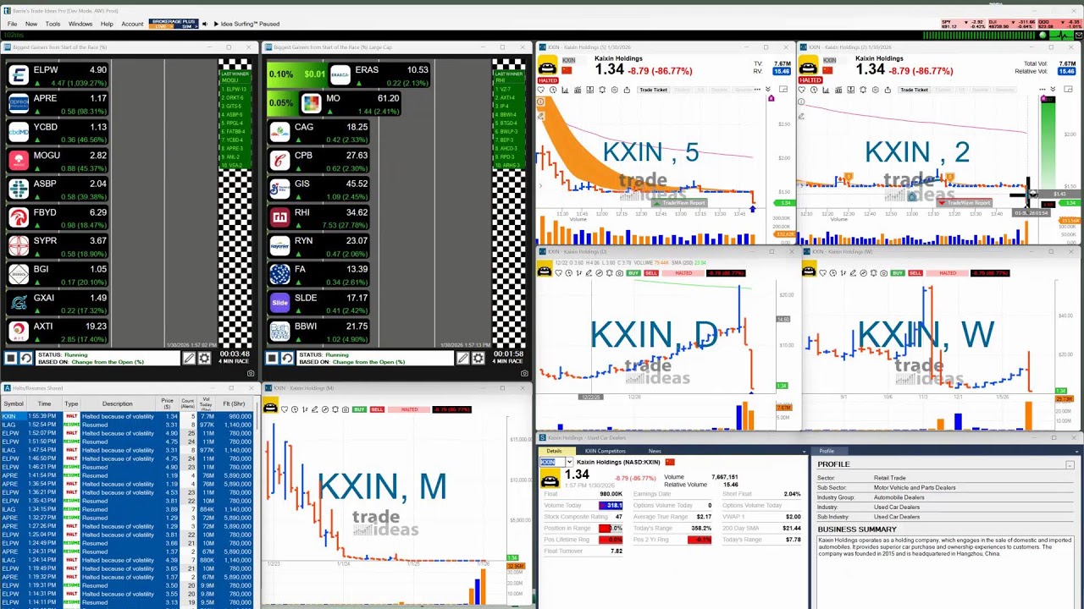Viewport: 1084px width, 609px height.
Task: Click the ERAS racer card priced 10.53
Action: (379, 75)
